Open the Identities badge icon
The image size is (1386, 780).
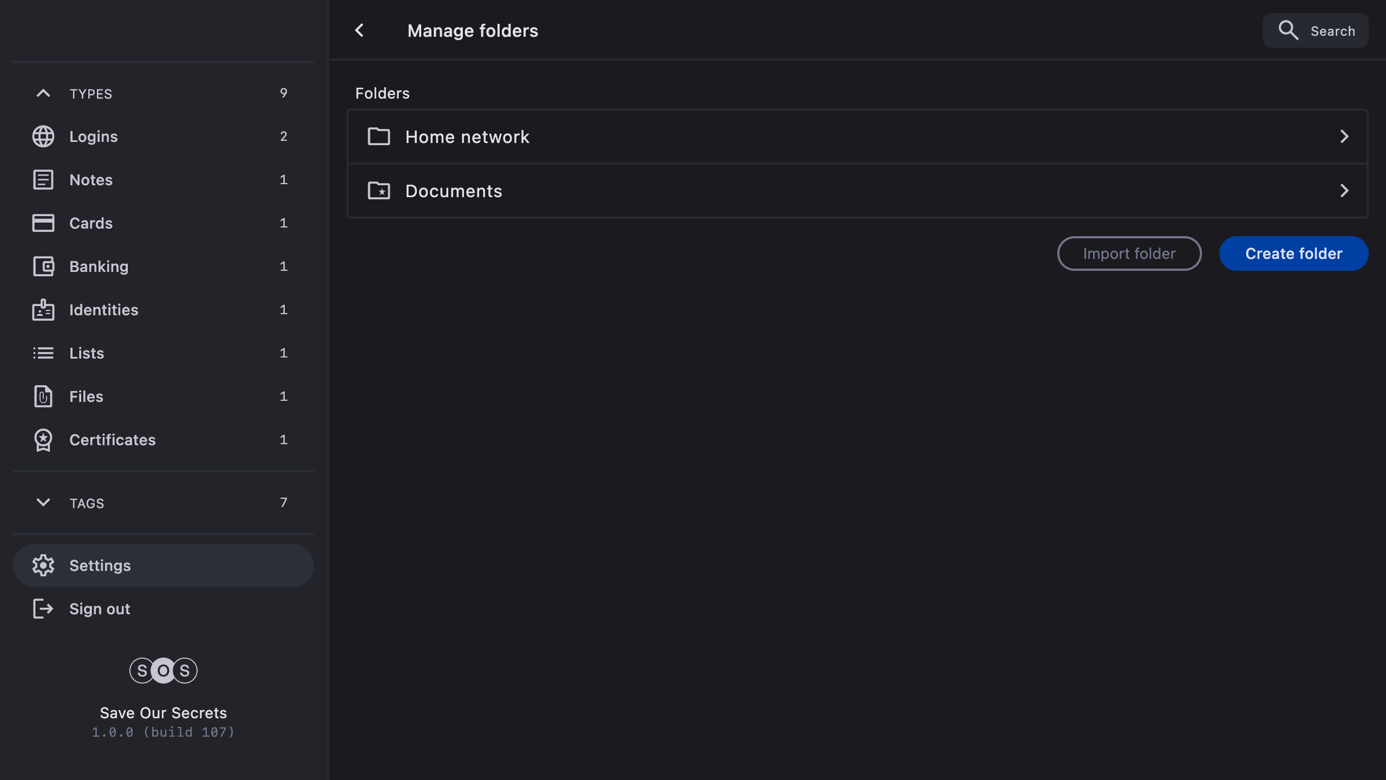click(x=43, y=310)
